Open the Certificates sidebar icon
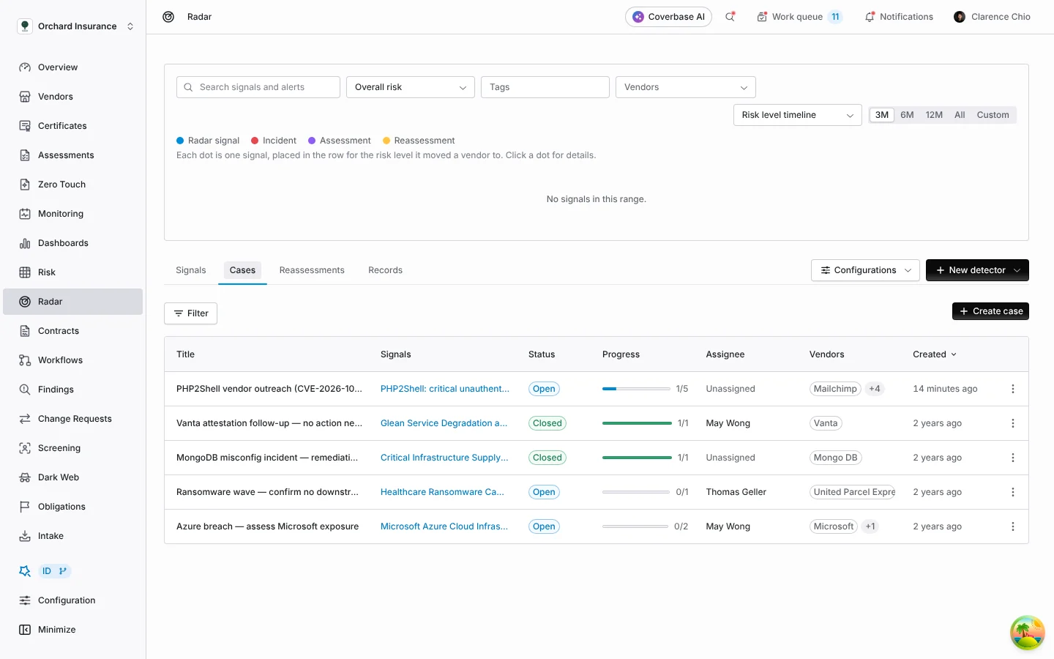 tap(25, 126)
